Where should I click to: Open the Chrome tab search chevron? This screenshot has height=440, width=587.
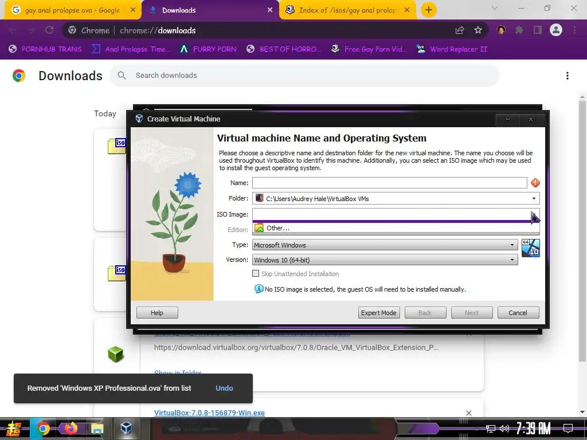(495, 8)
